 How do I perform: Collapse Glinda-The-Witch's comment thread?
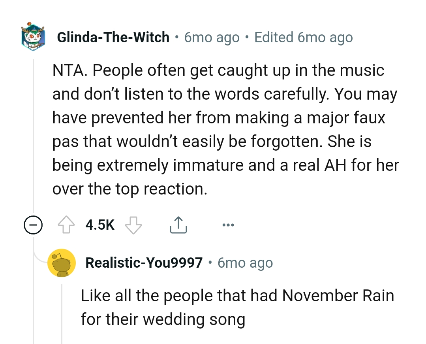pos(33,225)
